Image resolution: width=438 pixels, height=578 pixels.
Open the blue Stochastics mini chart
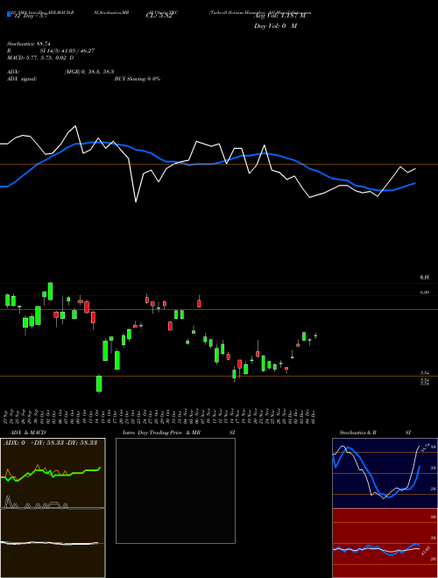pos(385,473)
